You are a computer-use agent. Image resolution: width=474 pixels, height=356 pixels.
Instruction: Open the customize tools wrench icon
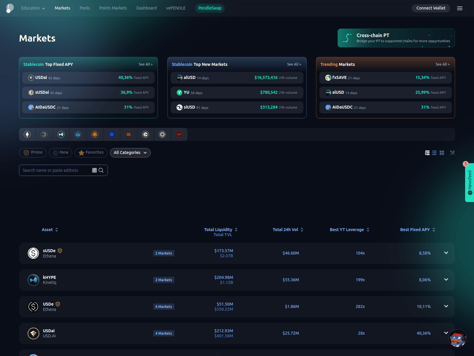[x=452, y=153]
